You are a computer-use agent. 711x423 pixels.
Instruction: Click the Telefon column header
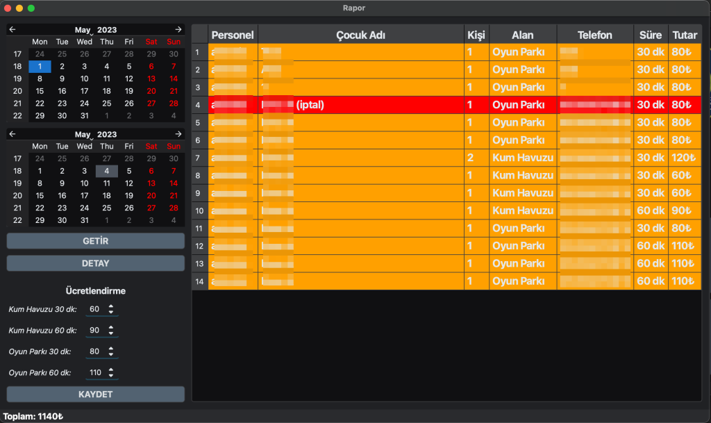[x=595, y=35]
